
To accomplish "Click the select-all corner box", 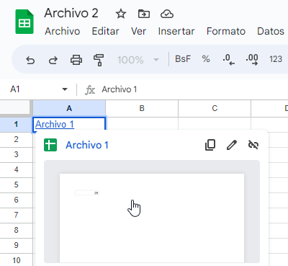I will point(15,107).
